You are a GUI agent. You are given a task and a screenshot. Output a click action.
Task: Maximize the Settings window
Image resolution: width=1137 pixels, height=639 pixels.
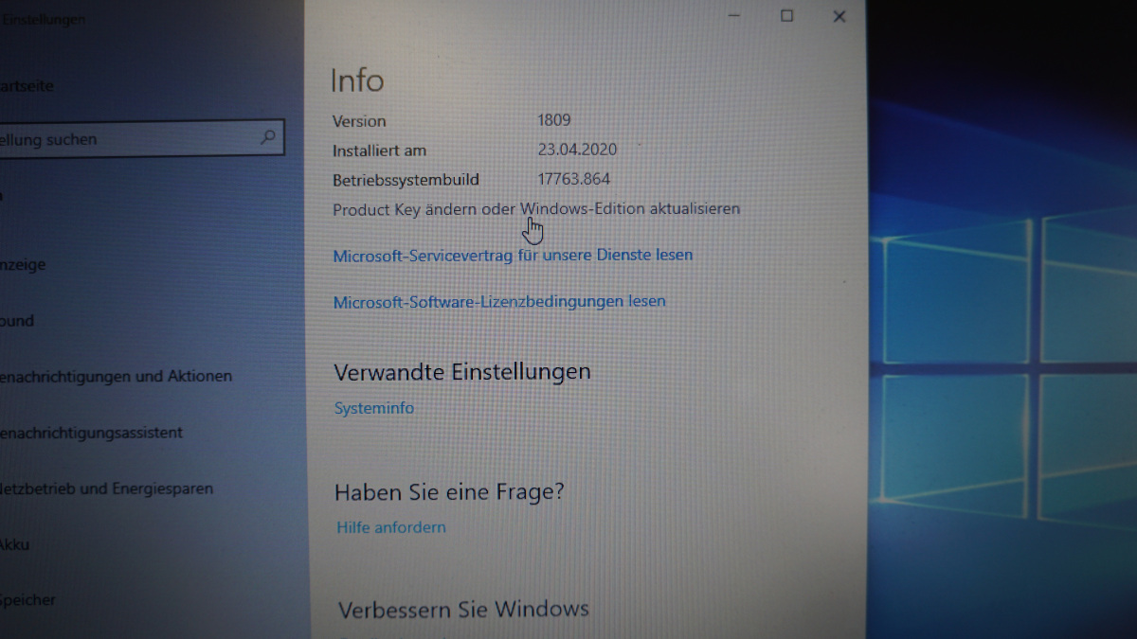pyautogui.click(x=786, y=15)
